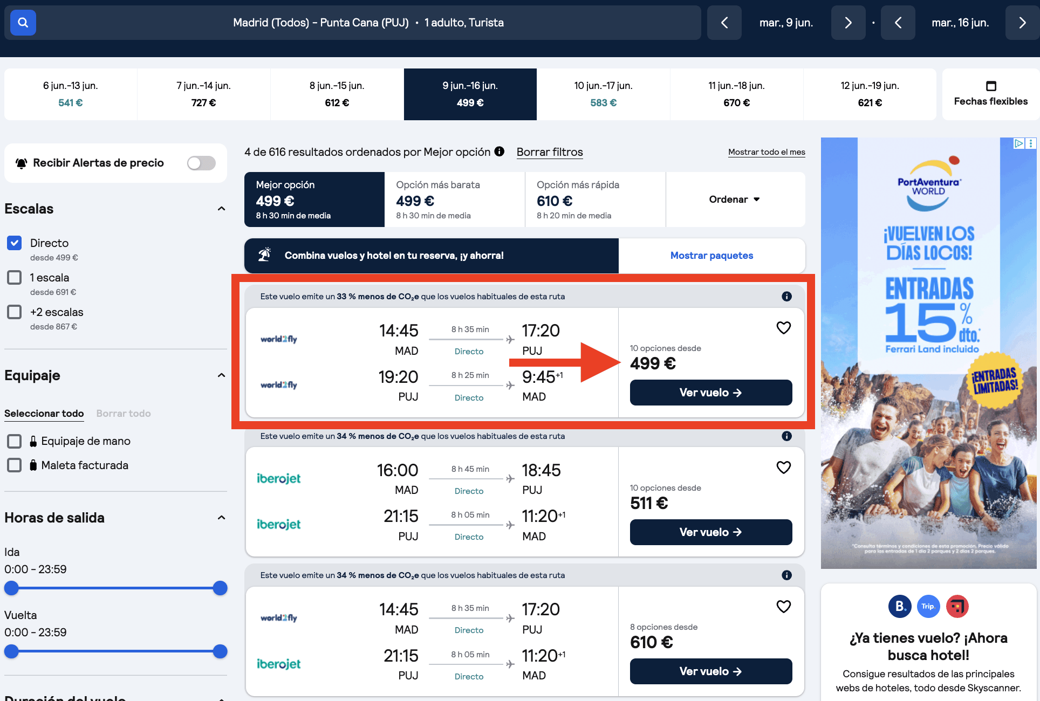
Task: Click the Ida departure slider left handle
Action: pos(11,588)
